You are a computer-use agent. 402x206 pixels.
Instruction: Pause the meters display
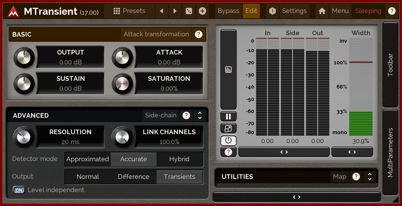(228, 117)
